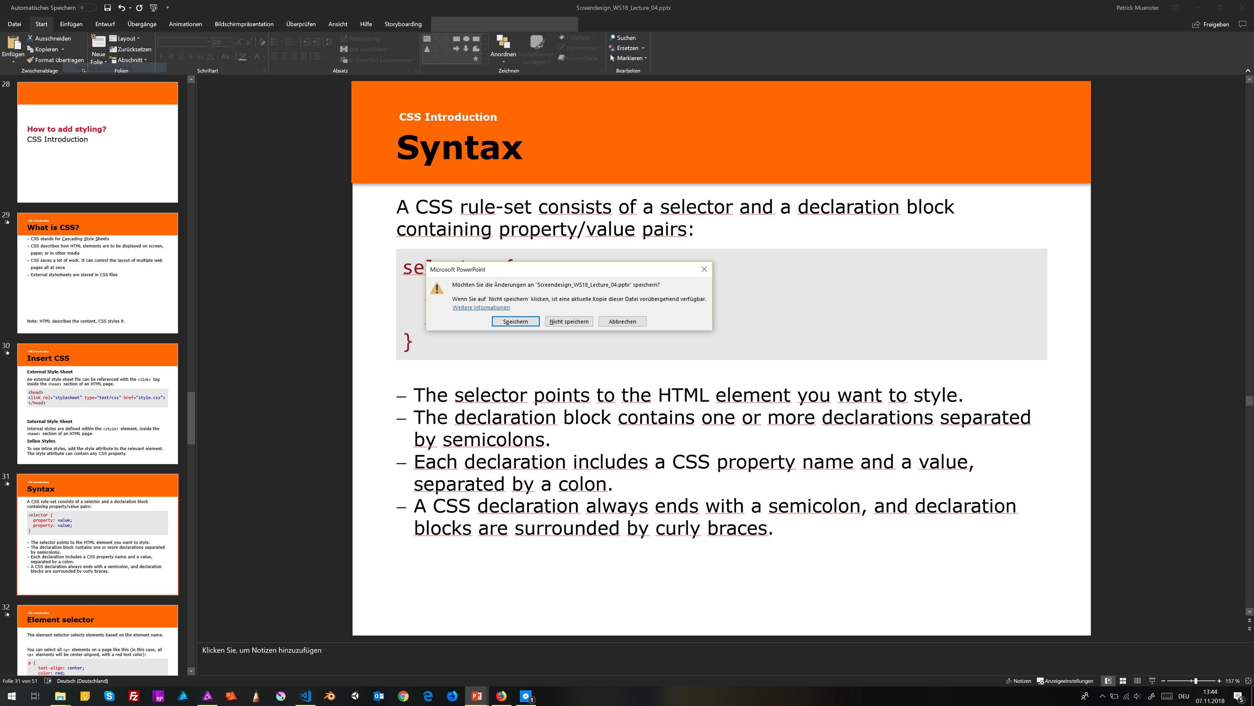Click the Undo arrow icon
Viewport: 1254px width, 706px height.
pyautogui.click(x=122, y=8)
